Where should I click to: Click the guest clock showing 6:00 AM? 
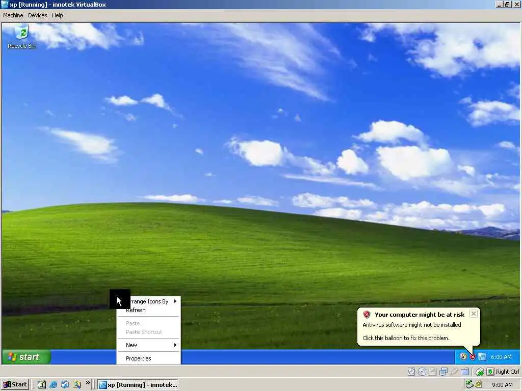pos(501,357)
